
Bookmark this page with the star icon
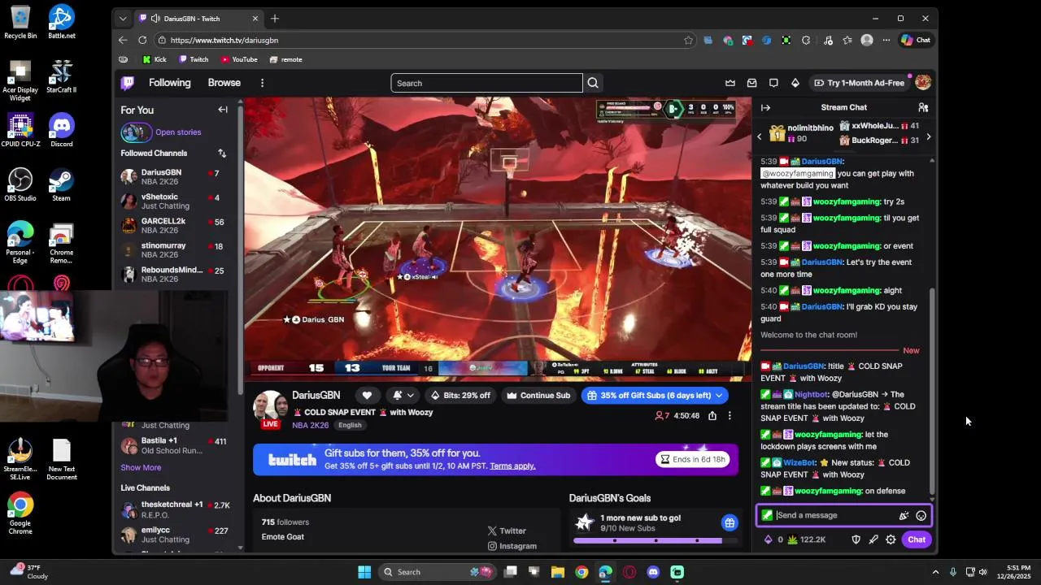point(689,40)
